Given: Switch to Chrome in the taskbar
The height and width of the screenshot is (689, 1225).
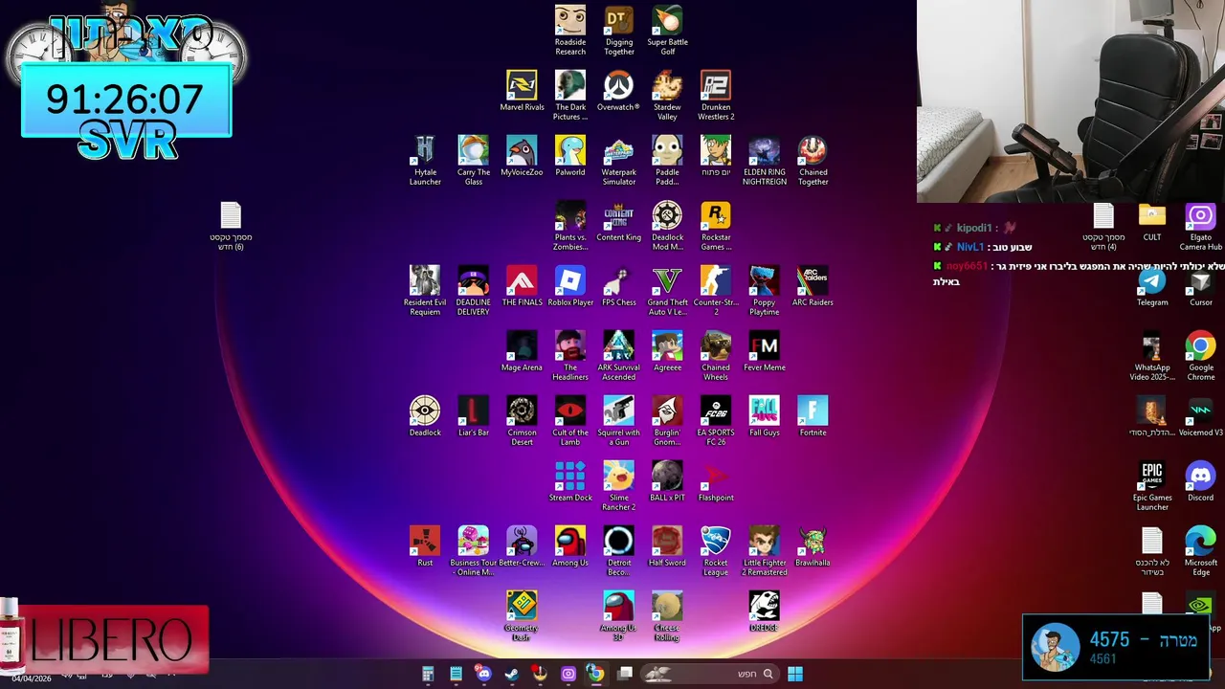Looking at the screenshot, I should pyautogui.click(x=595, y=674).
